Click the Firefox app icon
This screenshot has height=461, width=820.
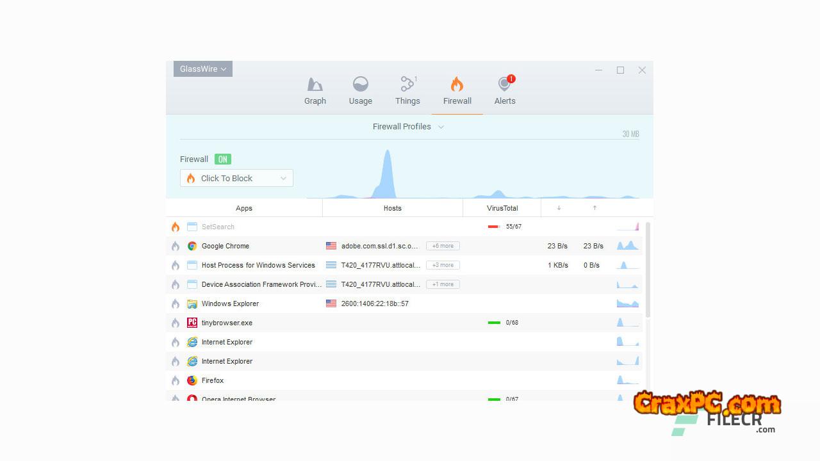pos(192,380)
